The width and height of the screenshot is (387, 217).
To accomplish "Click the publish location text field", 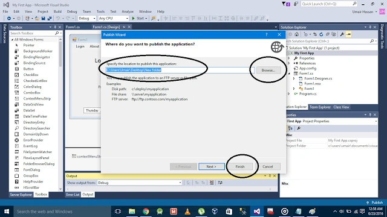I will point(180,70).
